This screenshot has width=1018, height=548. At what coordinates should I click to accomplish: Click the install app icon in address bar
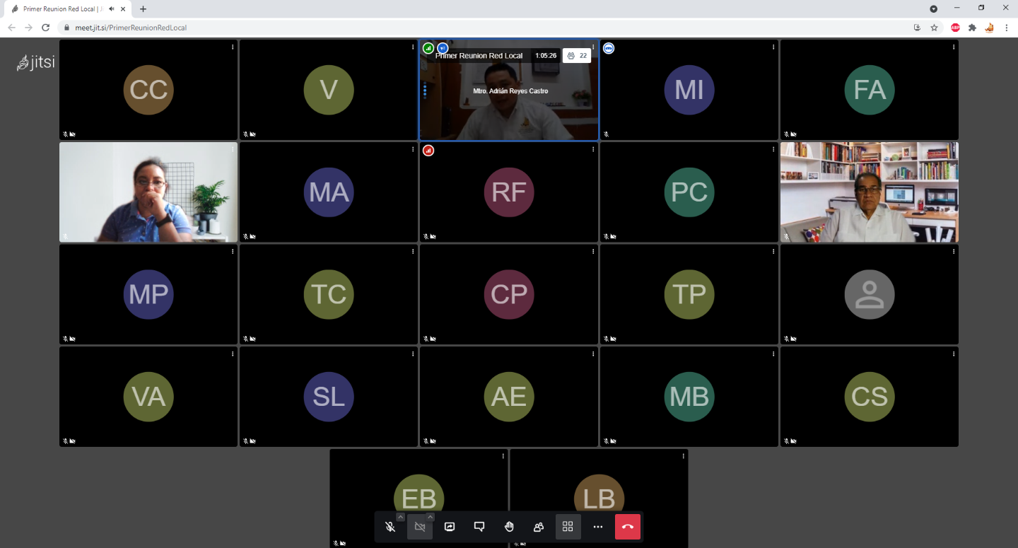pos(917,28)
